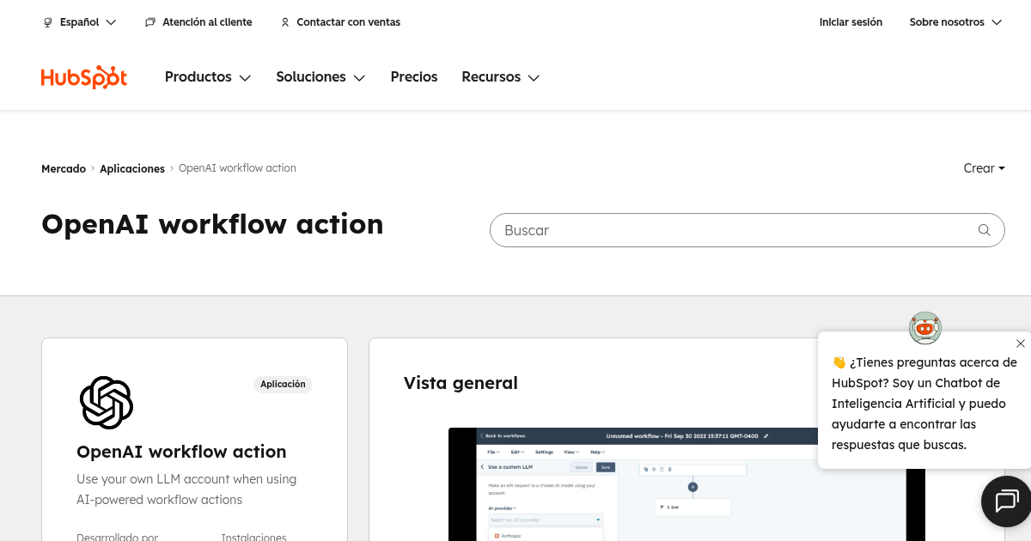Open the Recursos menu

[x=501, y=77]
